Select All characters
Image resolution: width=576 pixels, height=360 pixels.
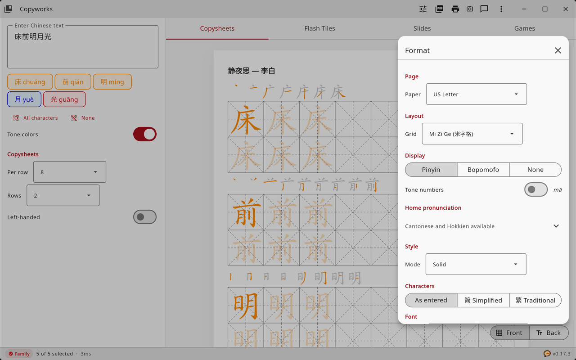point(36,118)
